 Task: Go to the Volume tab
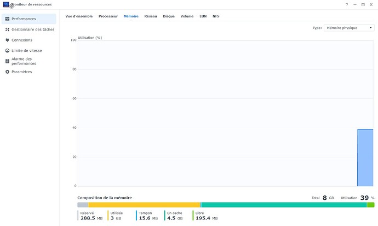(187, 16)
